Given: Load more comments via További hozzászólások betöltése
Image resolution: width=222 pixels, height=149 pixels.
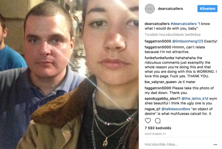Looking at the screenshot, I should pyautogui.click(x=173, y=35).
